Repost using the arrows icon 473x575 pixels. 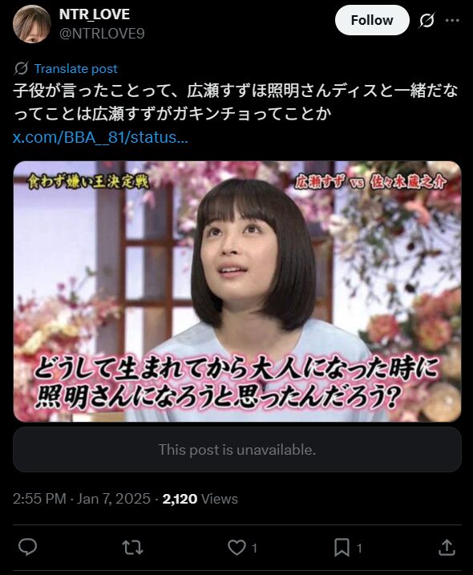pyautogui.click(x=132, y=548)
